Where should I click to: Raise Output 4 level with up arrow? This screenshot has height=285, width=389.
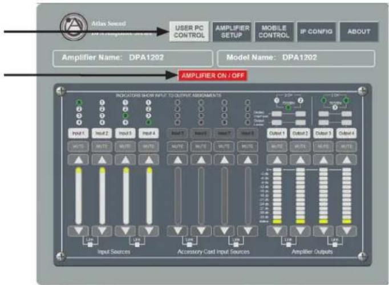click(x=347, y=160)
